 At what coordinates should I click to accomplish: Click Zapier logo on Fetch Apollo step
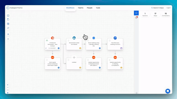(53, 57)
